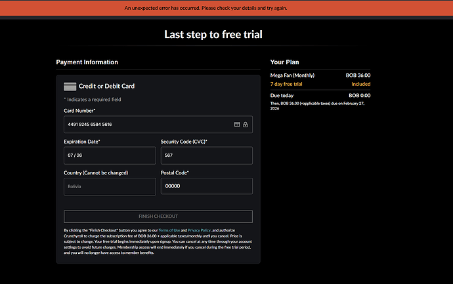This screenshot has height=284, width=453.
Task: Click the Payment Information section heading
Action: click(x=87, y=62)
